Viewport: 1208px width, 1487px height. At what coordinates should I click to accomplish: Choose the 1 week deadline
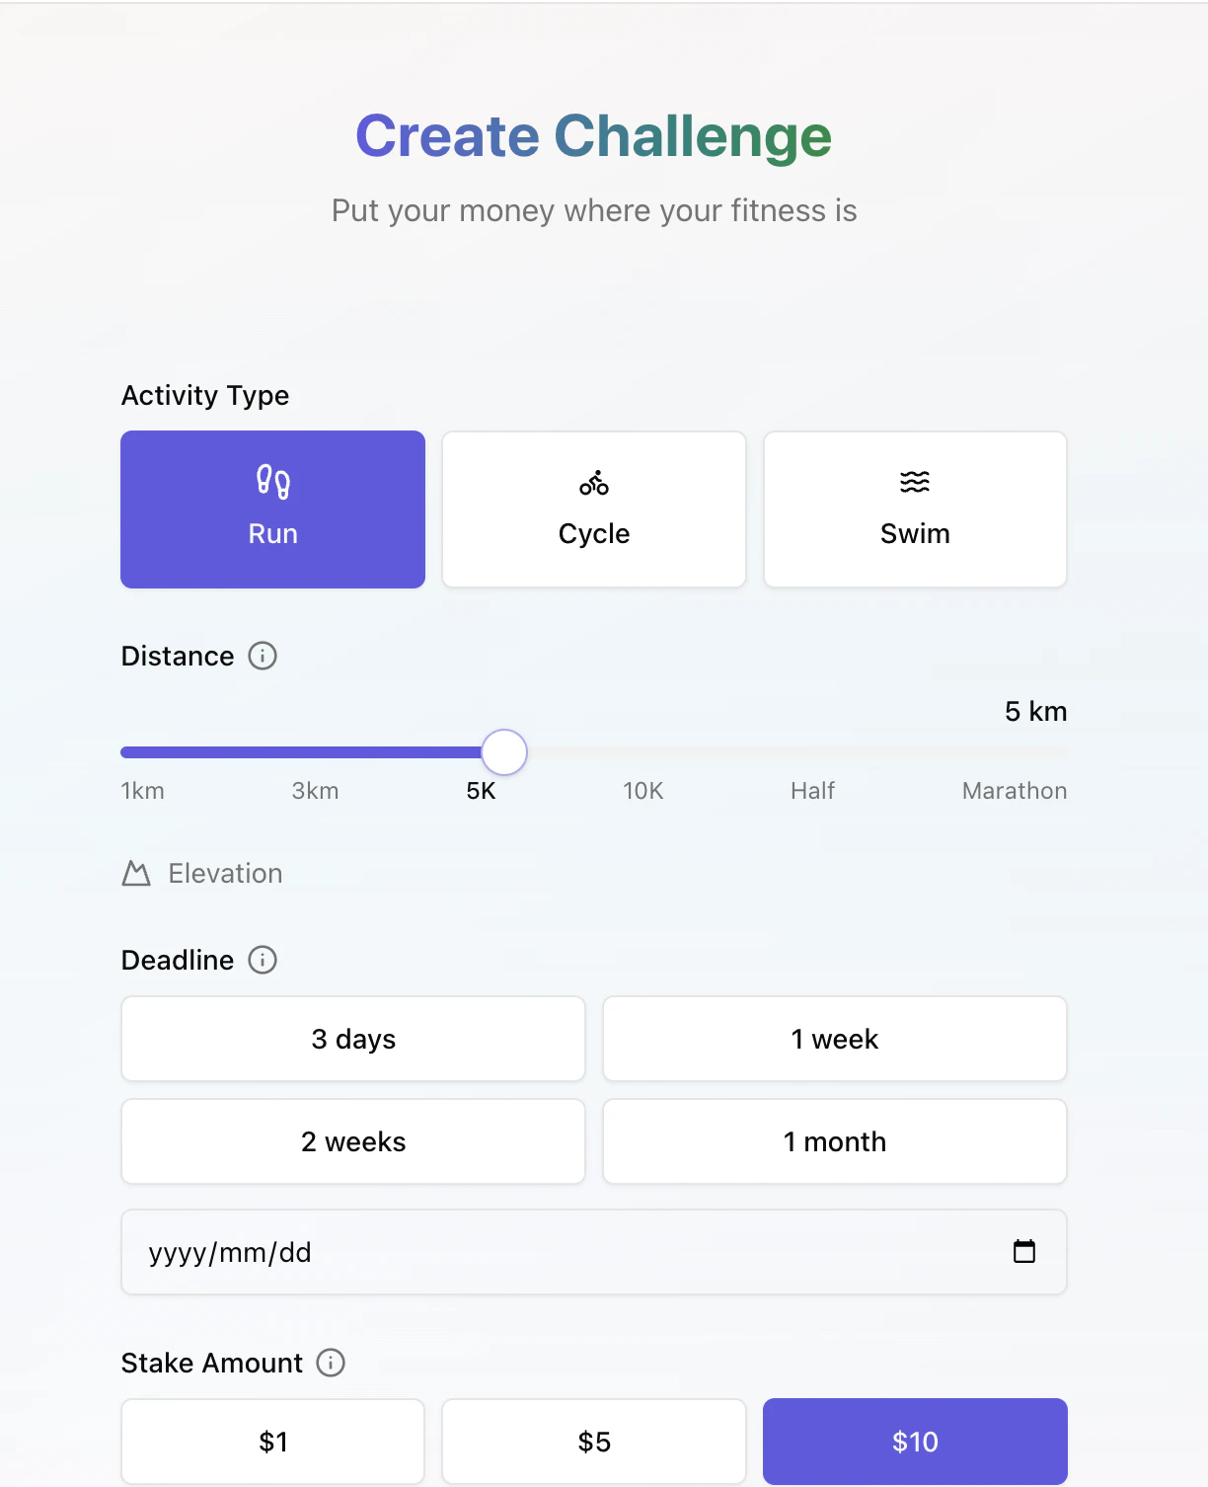tap(835, 1039)
